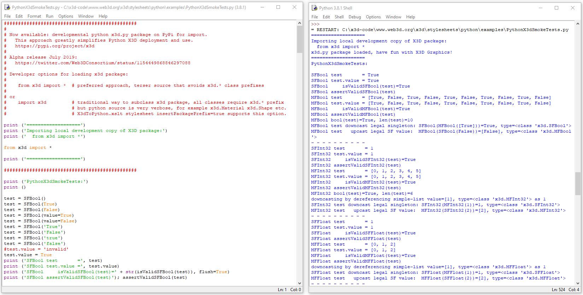This screenshot has height=295, width=583.
Task: Expand the Options menu in the editor window
Action: coord(66,16)
